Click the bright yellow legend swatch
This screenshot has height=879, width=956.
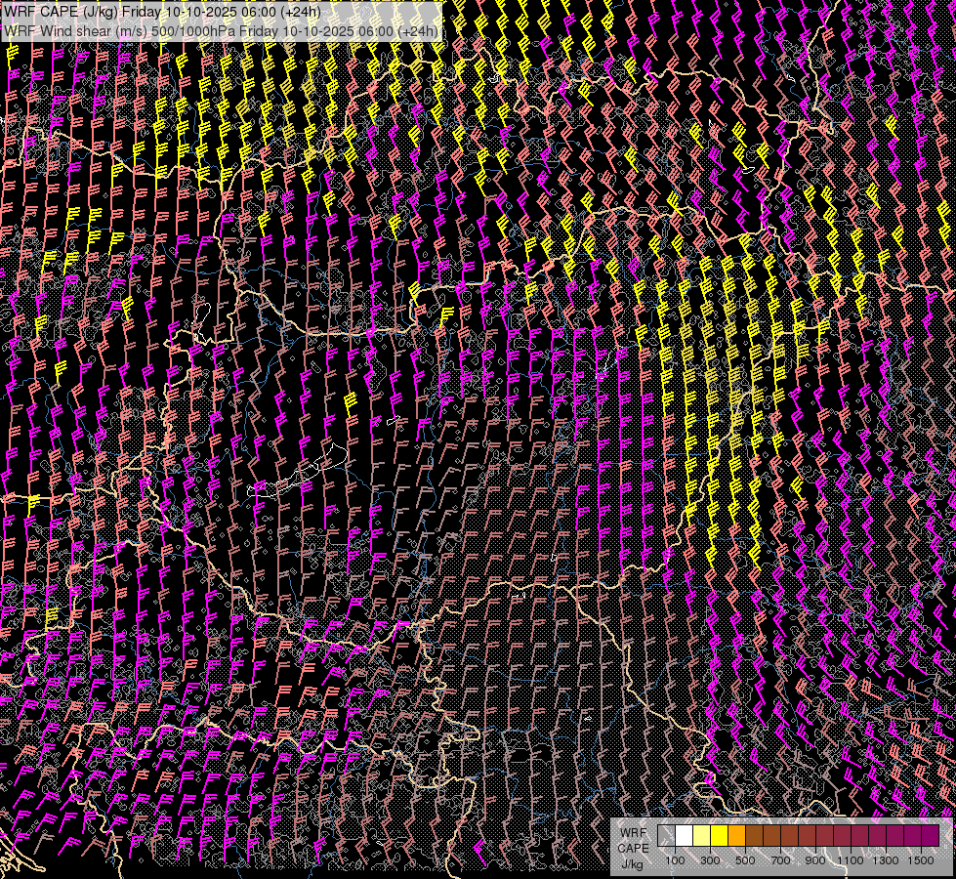click(x=720, y=836)
